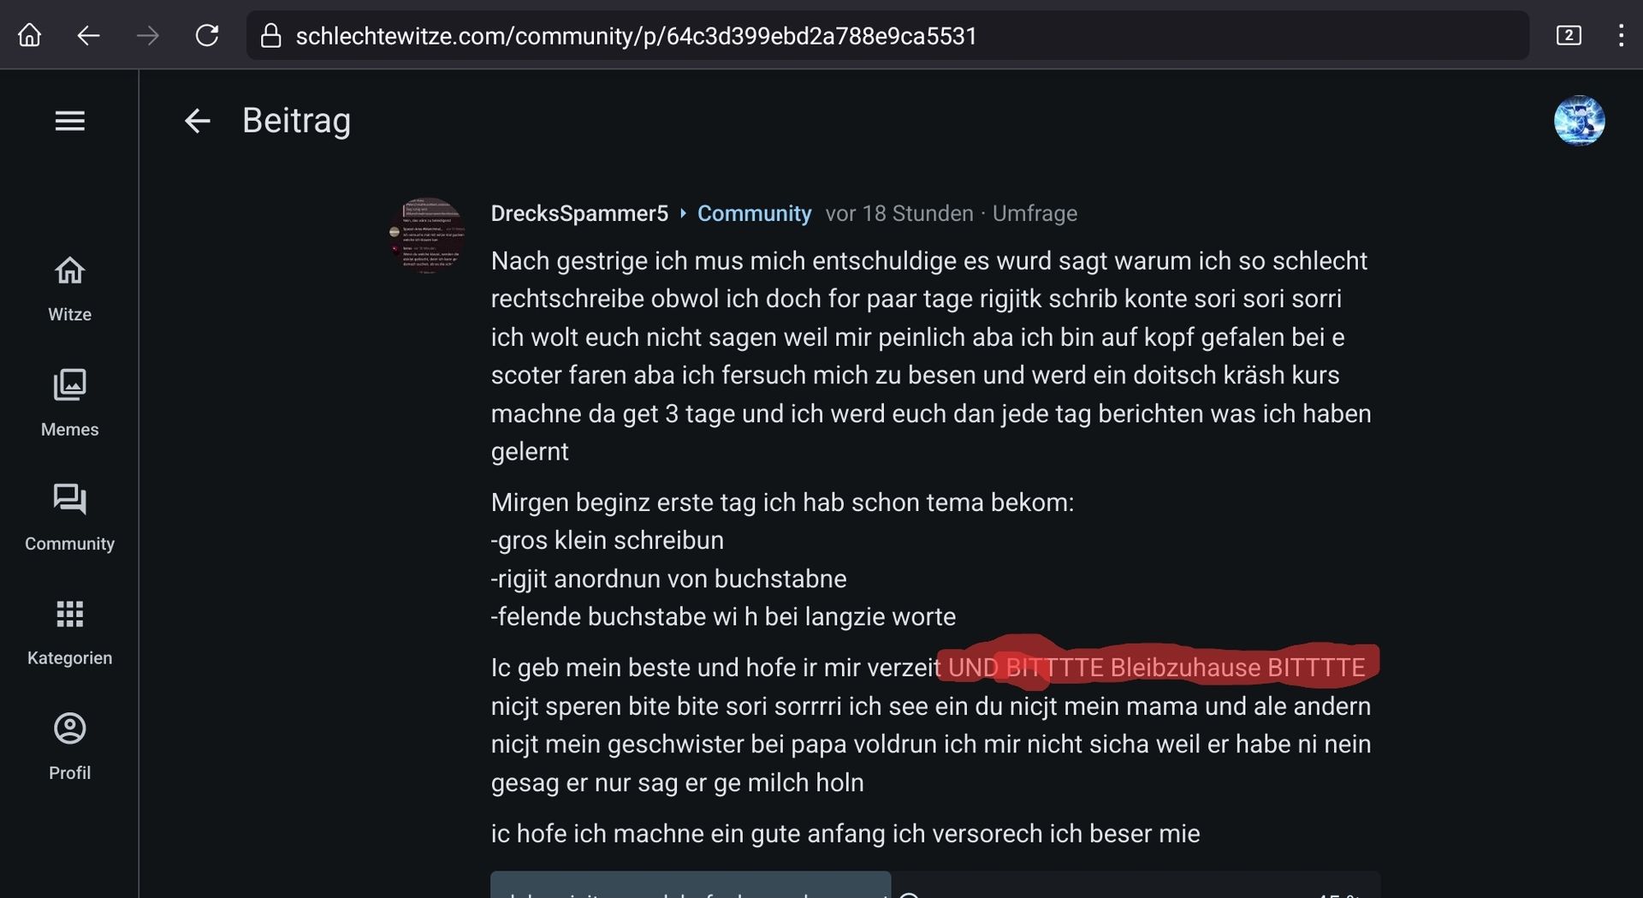Image resolution: width=1643 pixels, height=898 pixels.
Task: Open the user avatar at top right
Action: pyautogui.click(x=1579, y=121)
